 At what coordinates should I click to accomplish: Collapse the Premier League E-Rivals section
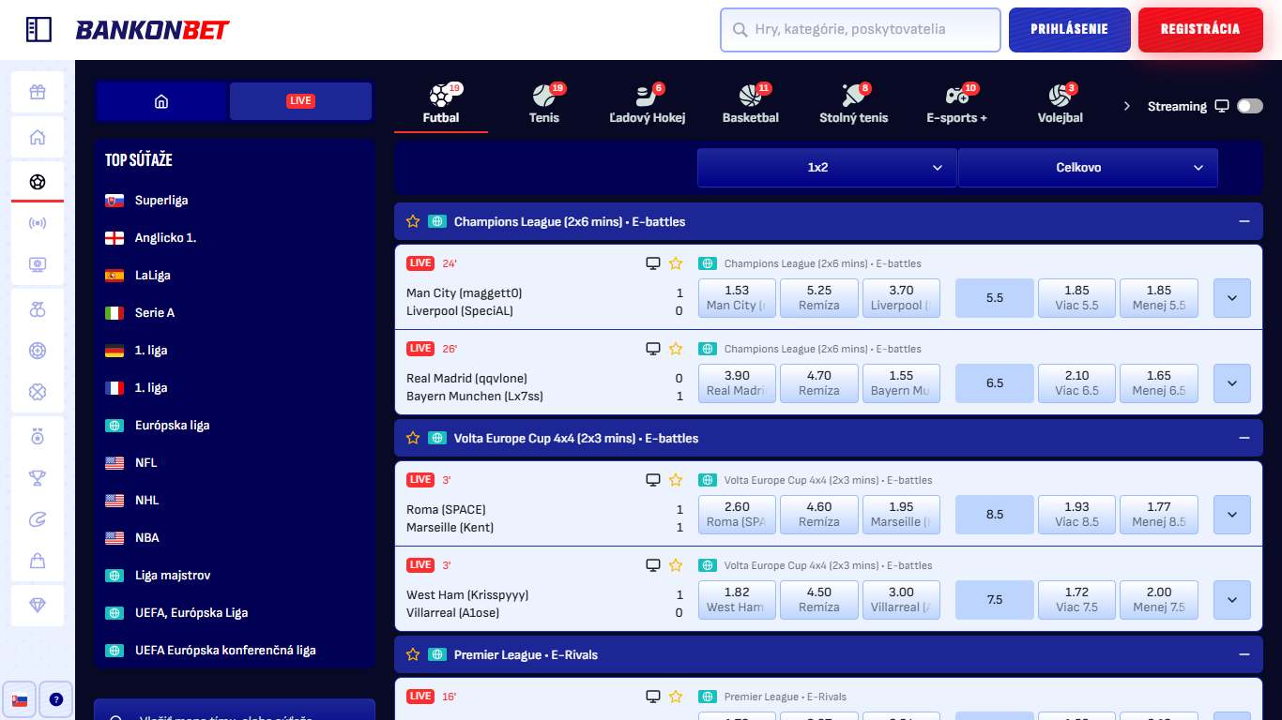click(x=1244, y=654)
